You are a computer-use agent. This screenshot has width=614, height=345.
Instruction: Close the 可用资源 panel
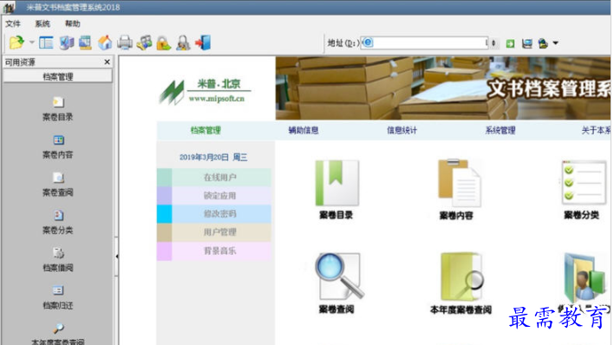(107, 62)
